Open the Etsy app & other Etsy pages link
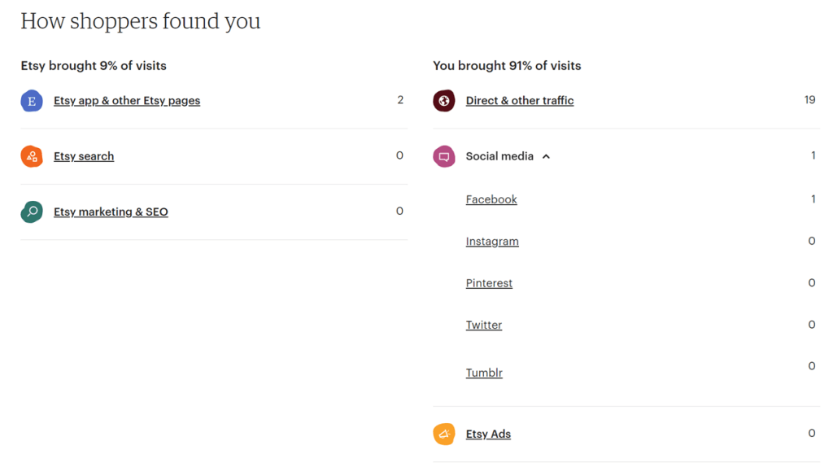The height and width of the screenshot is (476, 833). point(127,101)
